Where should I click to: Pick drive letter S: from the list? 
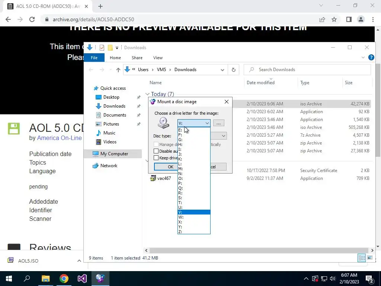tap(194, 198)
